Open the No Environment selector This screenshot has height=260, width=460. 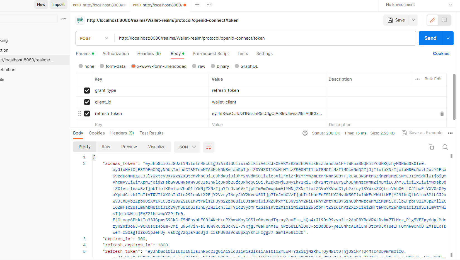pos(419,4)
